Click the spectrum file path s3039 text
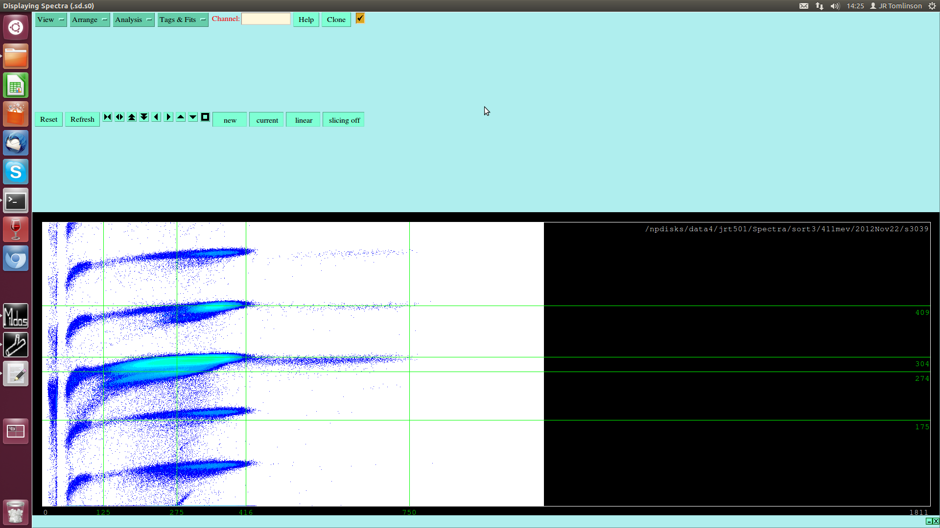940x528 pixels. pos(786,229)
